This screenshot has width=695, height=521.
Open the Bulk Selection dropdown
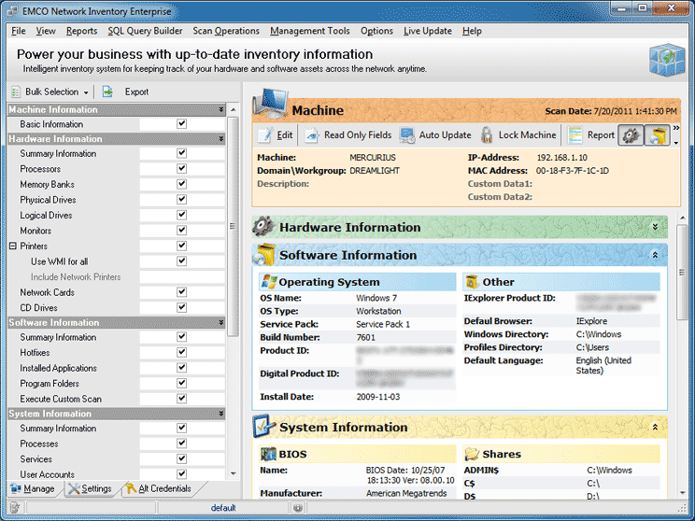point(50,92)
